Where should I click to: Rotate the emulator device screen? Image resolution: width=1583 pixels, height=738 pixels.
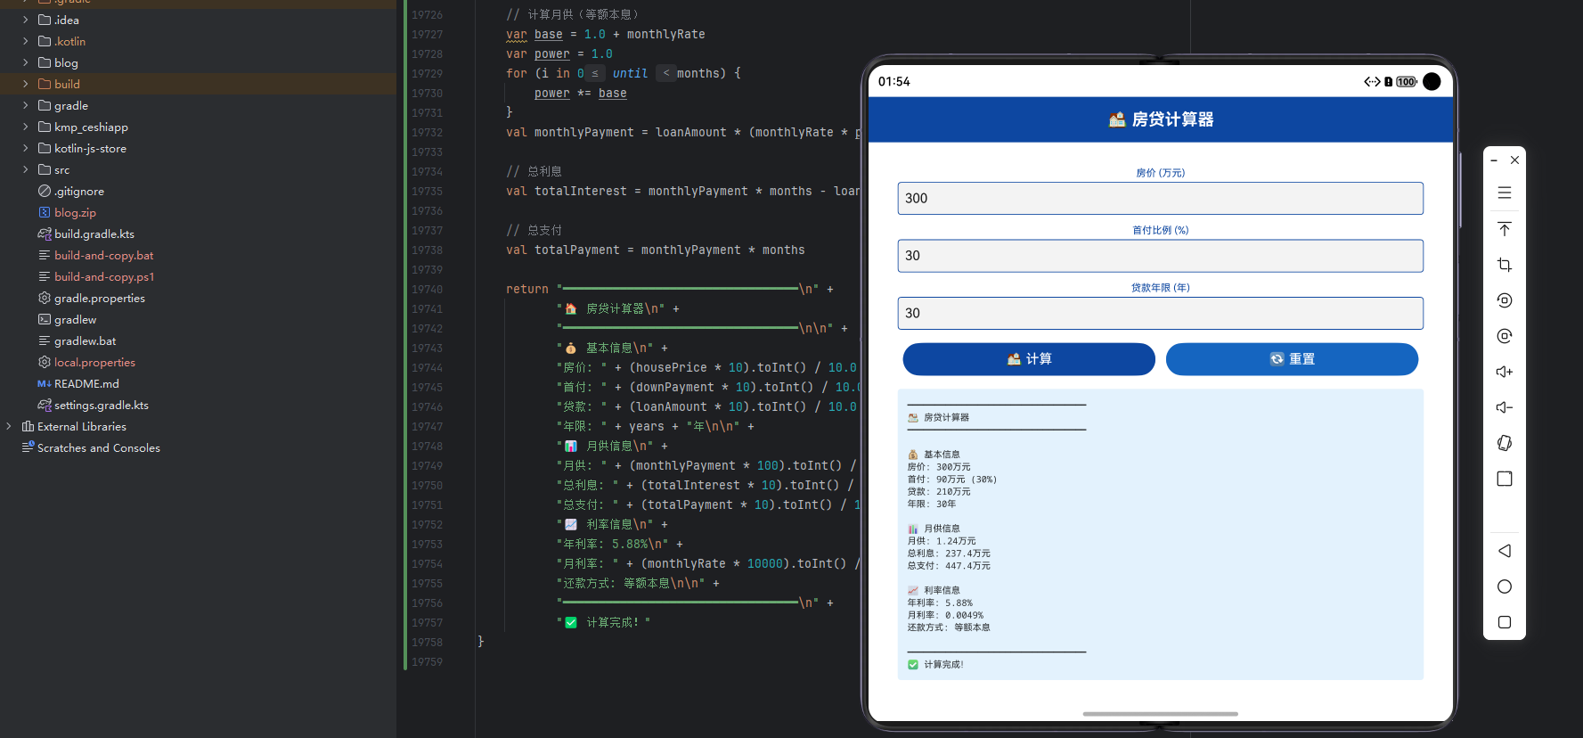point(1505,443)
